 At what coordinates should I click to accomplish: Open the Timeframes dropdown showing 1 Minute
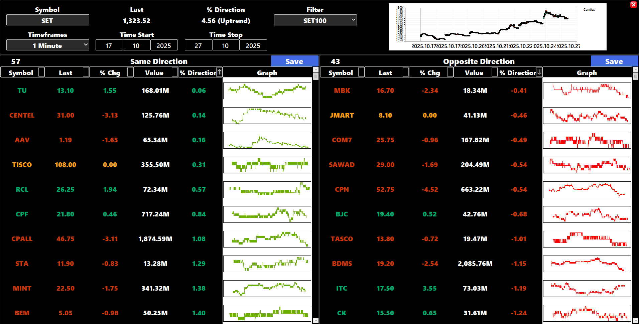tap(48, 45)
